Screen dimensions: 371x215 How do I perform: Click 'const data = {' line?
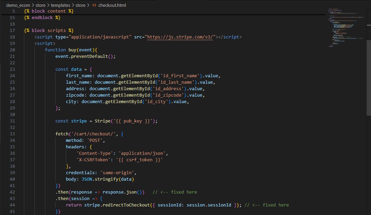74,69
